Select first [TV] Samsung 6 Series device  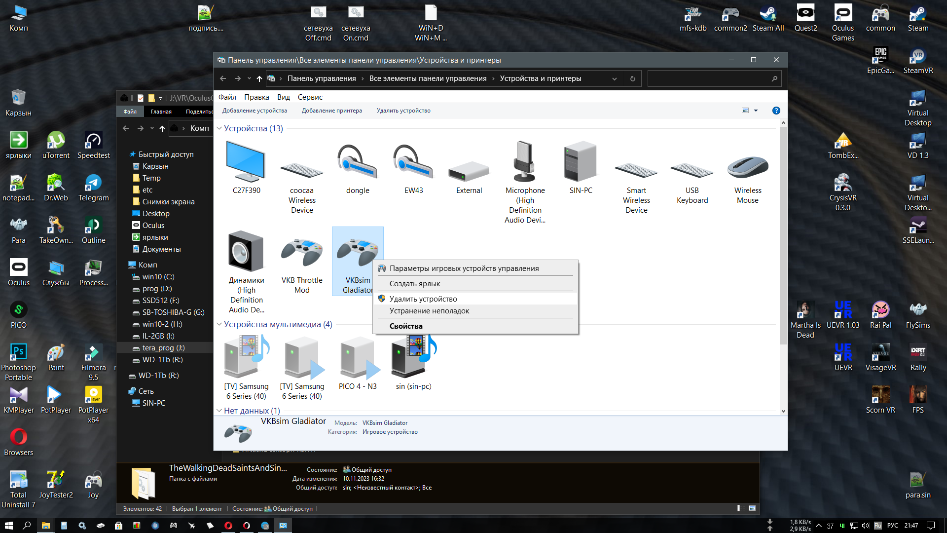coord(246,368)
